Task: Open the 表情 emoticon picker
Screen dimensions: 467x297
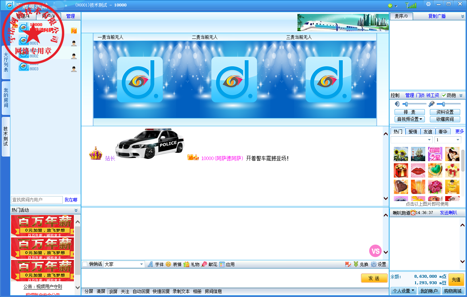Action: 174,264
